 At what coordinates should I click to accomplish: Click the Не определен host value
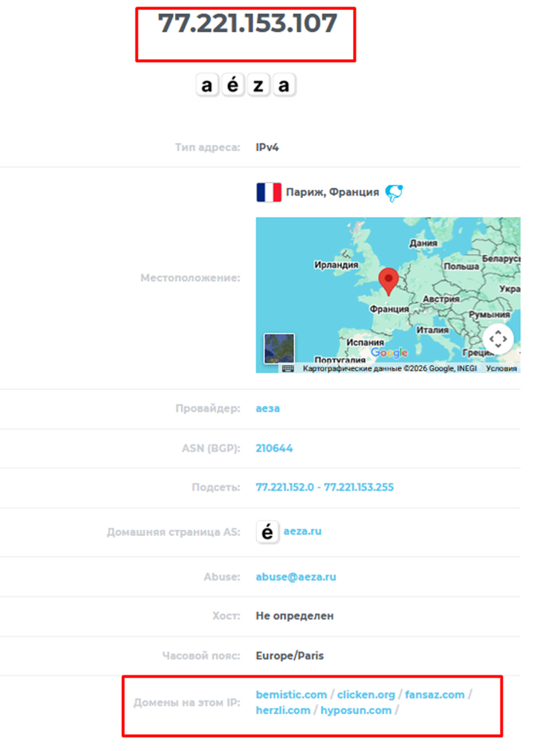click(x=295, y=616)
